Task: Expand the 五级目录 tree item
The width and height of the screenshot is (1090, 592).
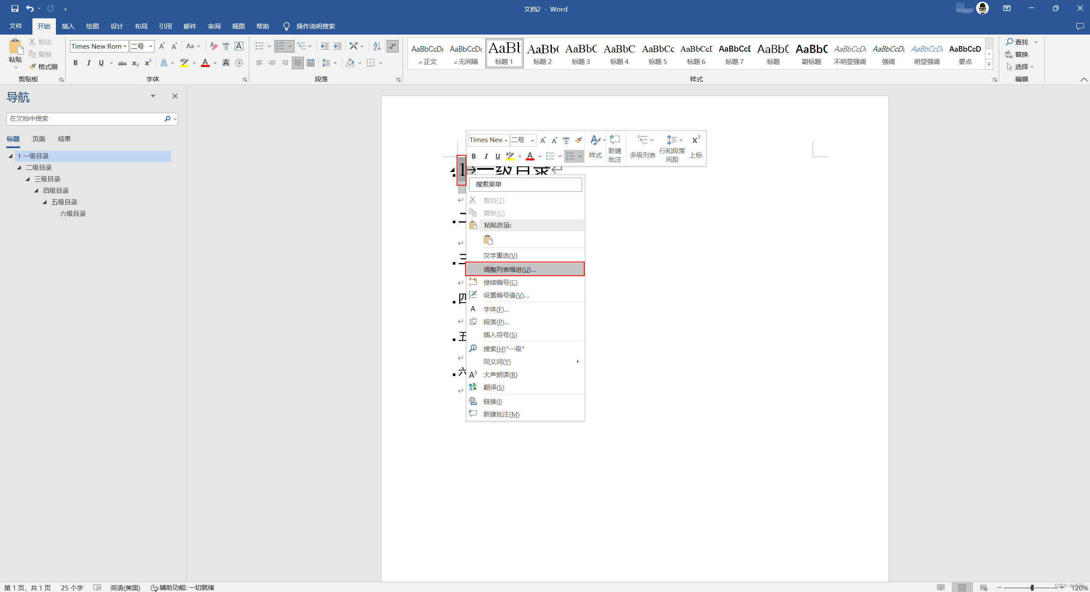Action: pos(45,202)
